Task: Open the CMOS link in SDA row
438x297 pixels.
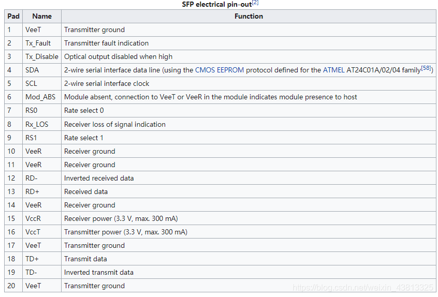Action: (205, 70)
